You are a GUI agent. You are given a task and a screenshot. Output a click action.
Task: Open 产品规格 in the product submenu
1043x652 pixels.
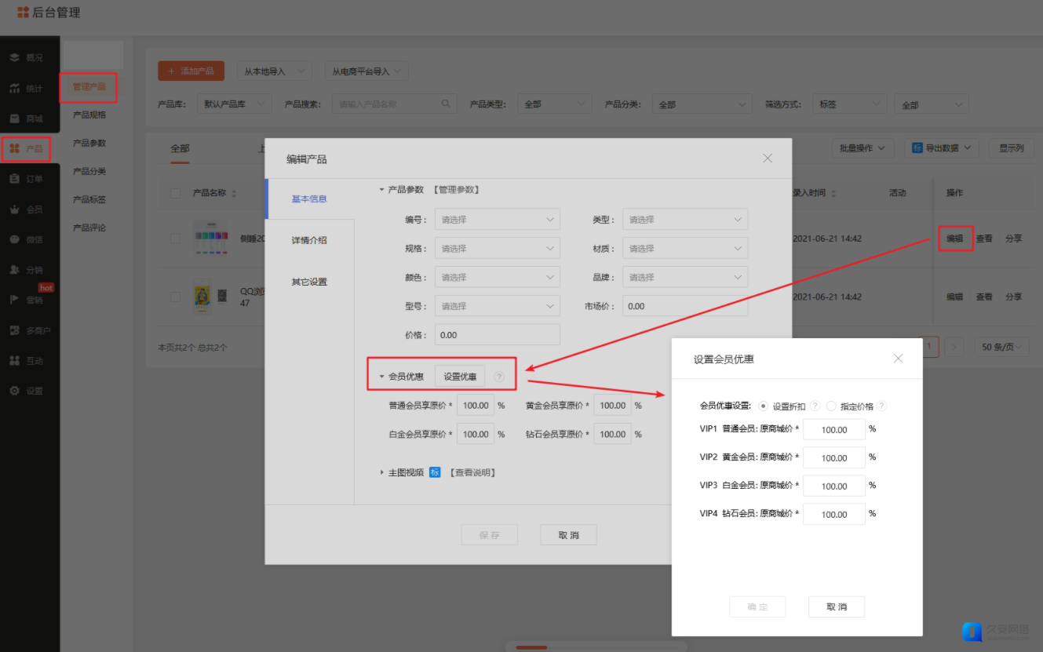click(89, 115)
